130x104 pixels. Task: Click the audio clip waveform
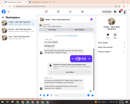coord(80,59)
